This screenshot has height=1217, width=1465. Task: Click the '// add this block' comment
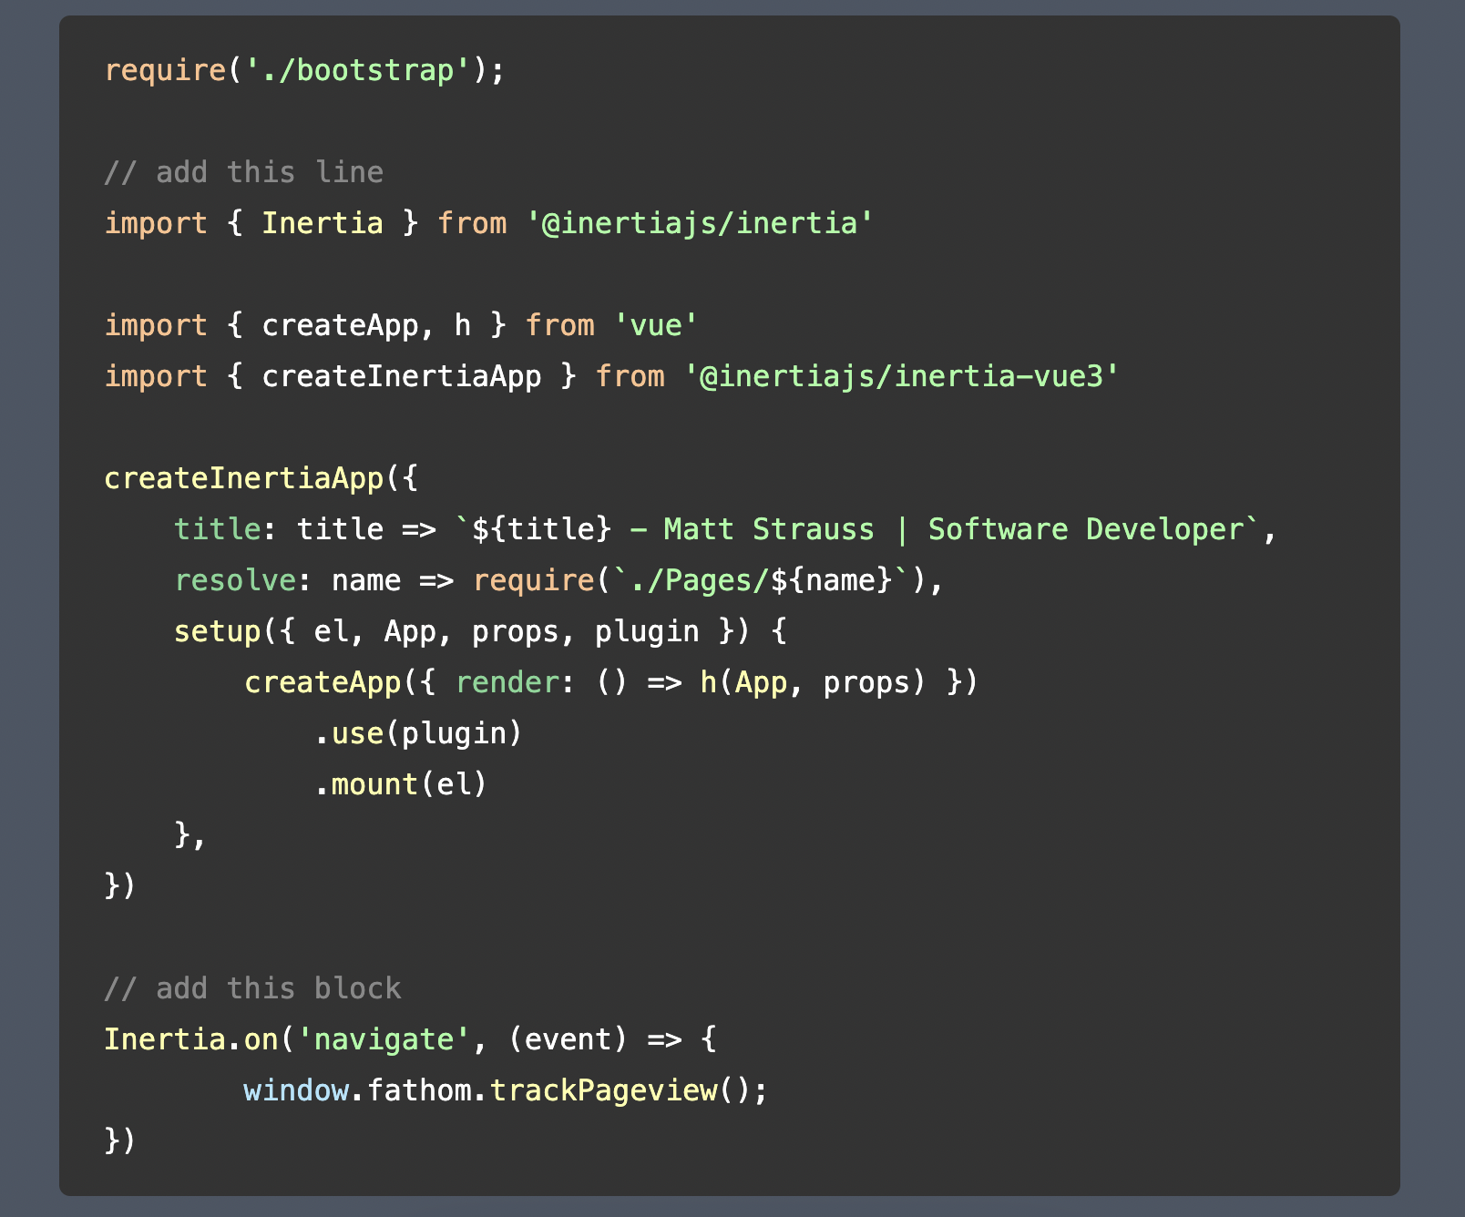pyautogui.click(x=252, y=988)
